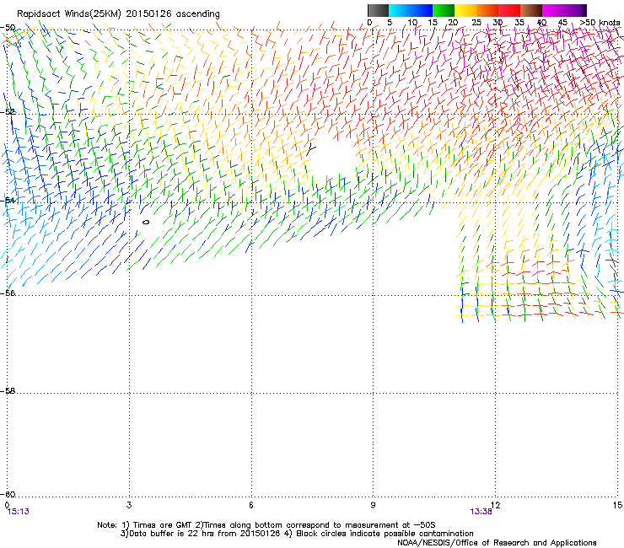Click longitude axis label '12'

pos(496,505)
